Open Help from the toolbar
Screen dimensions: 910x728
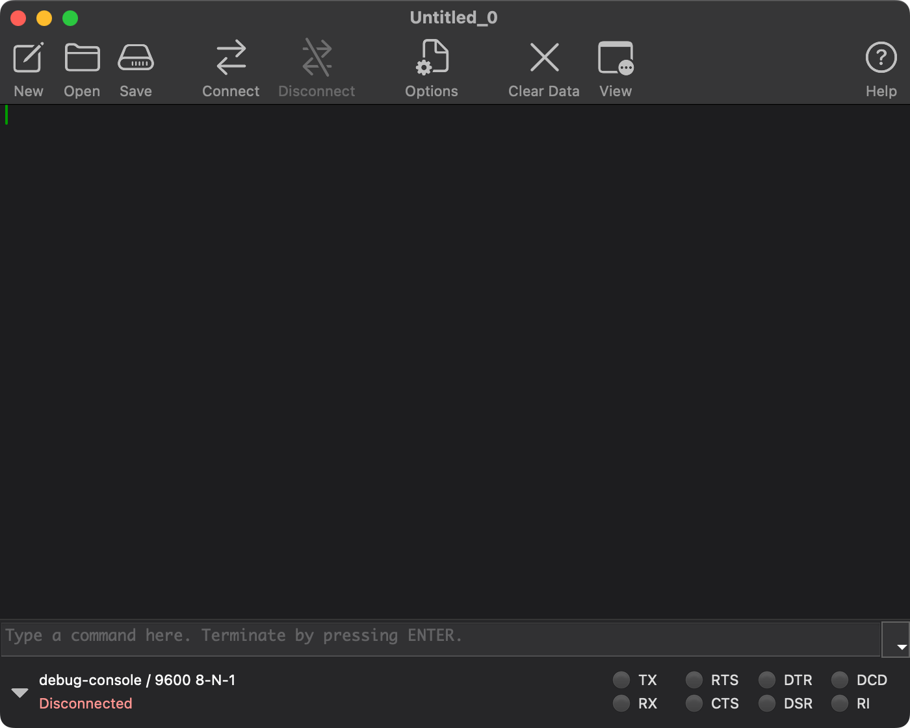(x=881, y=58)
